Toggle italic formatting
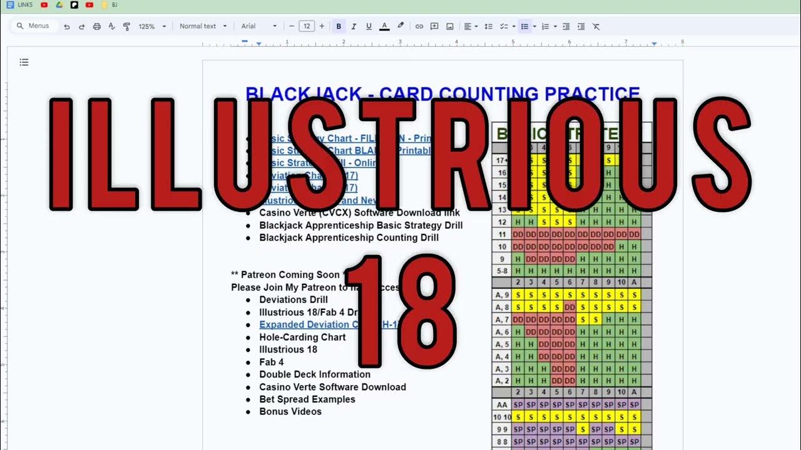This screenshot has width=801, height=450. click(x=354, y=26)
